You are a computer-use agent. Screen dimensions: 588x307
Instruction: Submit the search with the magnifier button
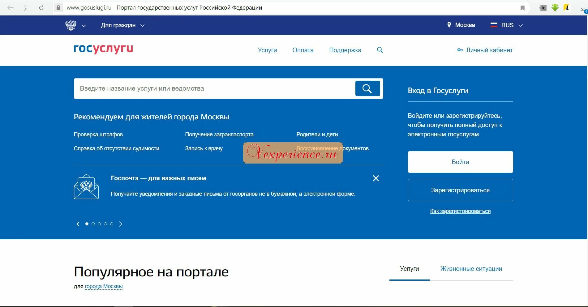click(367, 88)
